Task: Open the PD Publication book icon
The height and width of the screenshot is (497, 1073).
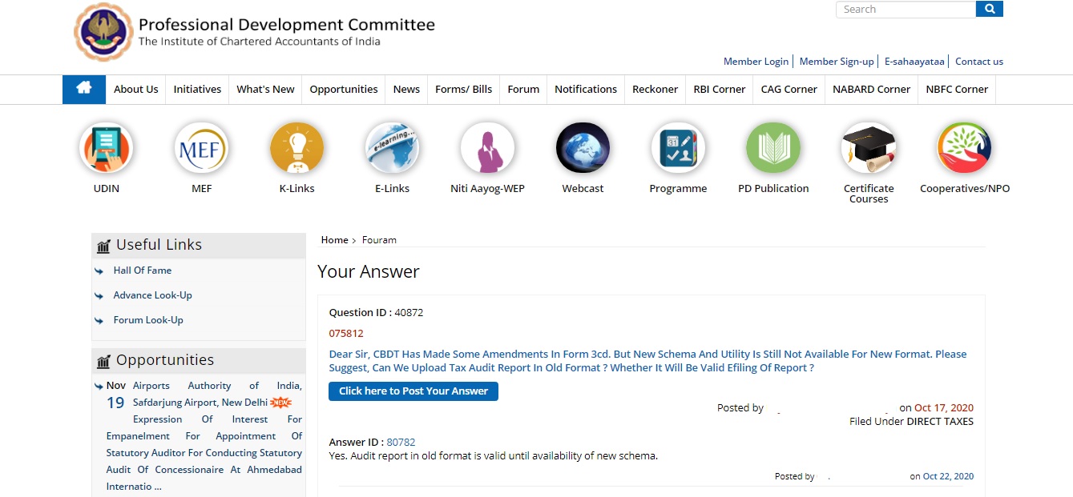Action: 773,149
